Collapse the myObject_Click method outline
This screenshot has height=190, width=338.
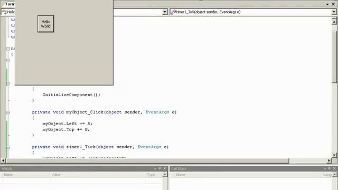8,112
